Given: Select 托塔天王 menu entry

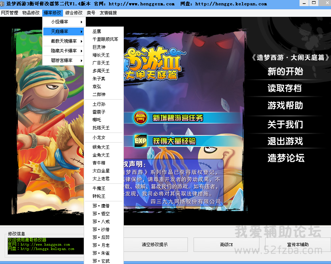Looking at the screenshot, I should coord(104,128).
